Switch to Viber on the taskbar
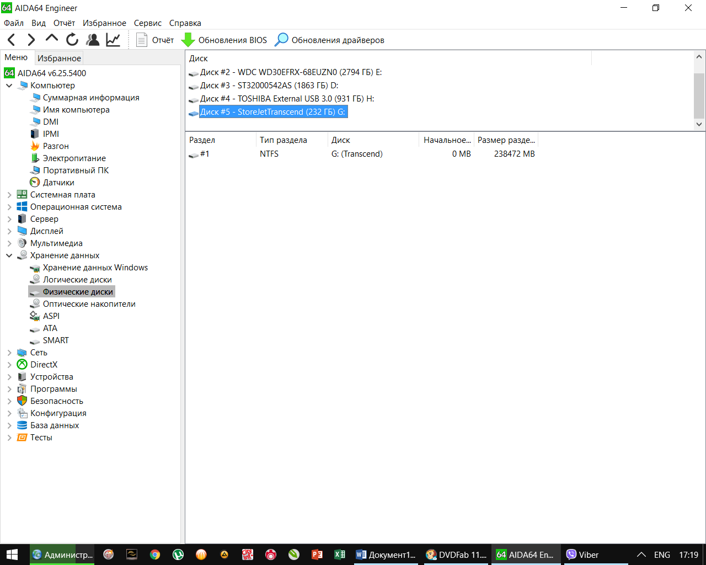The height and width of the screenshot is (565, 706). click(595, 555)
